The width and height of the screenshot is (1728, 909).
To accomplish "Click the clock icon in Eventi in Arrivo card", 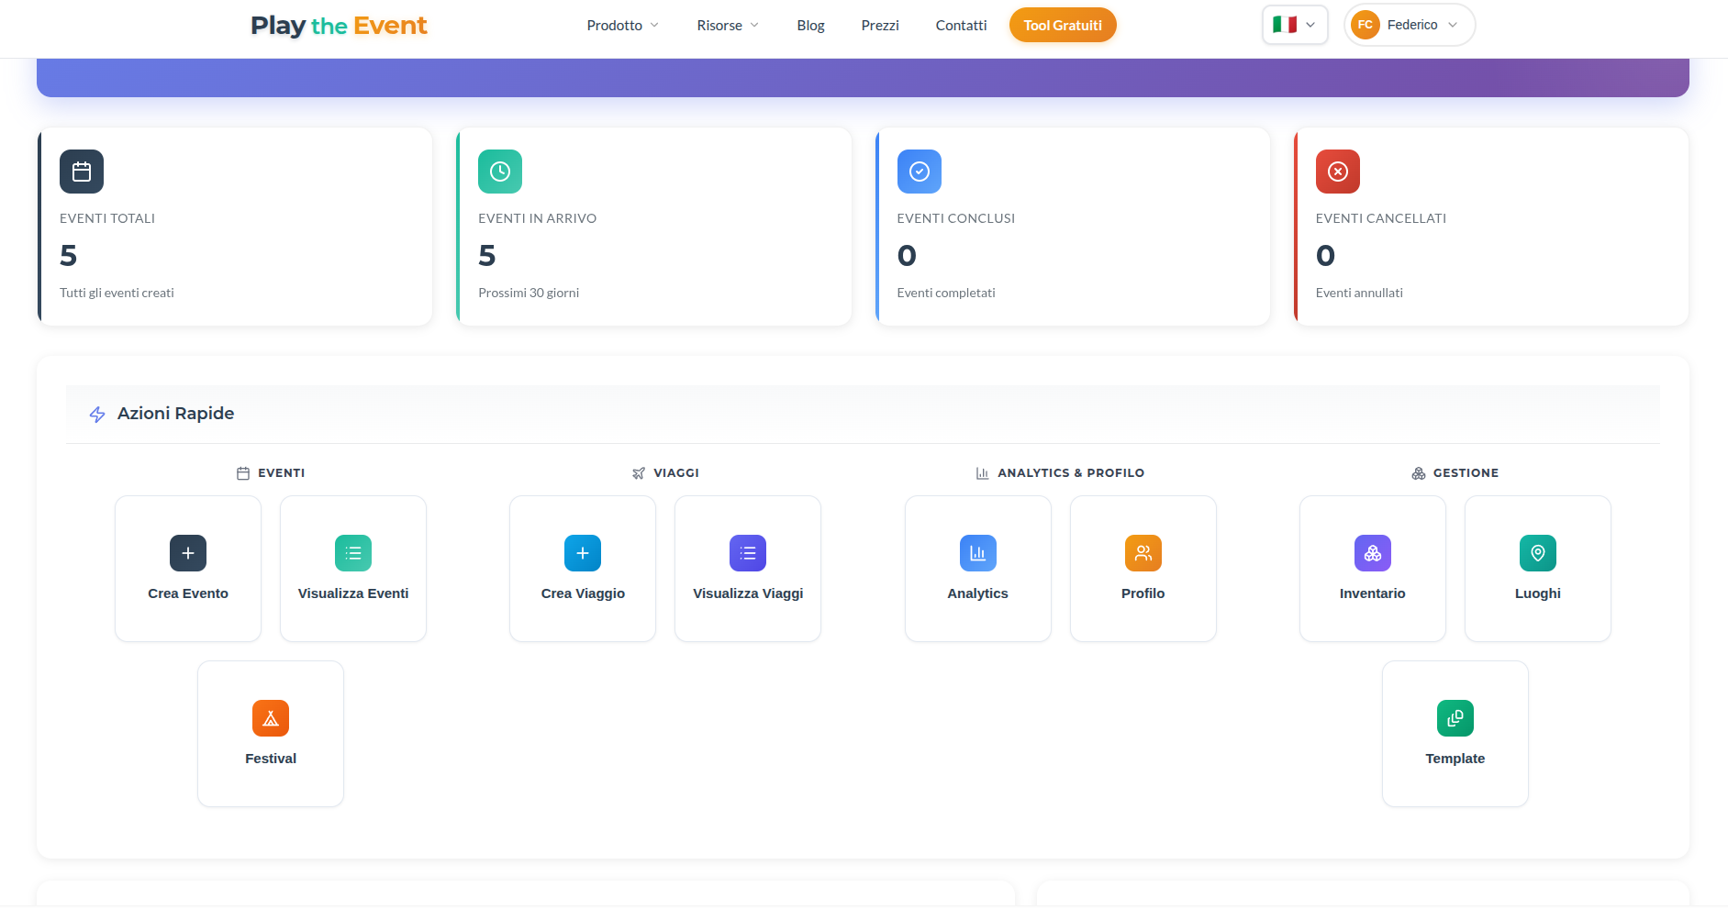I will [x=500, y=172].
